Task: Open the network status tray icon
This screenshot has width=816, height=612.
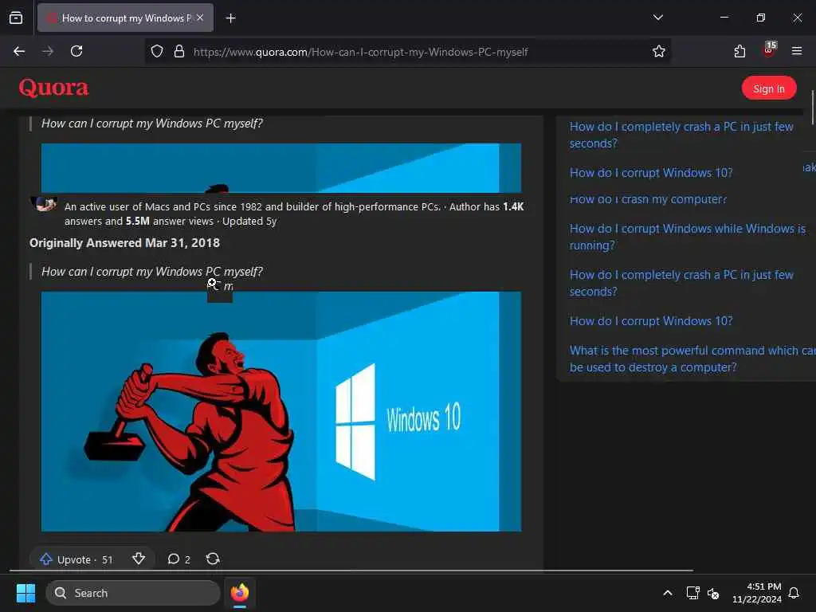Action: [692, 593]
